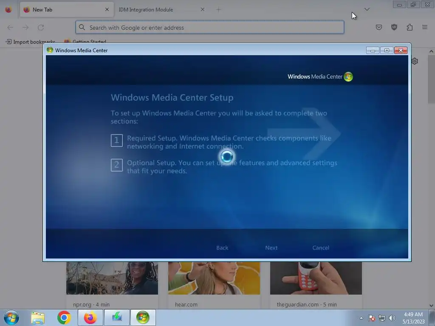The width and height of the screenshot is (435, 326).
Task: Open Firefox extensions puzzle icon
Action: click(x=410, y=27)
